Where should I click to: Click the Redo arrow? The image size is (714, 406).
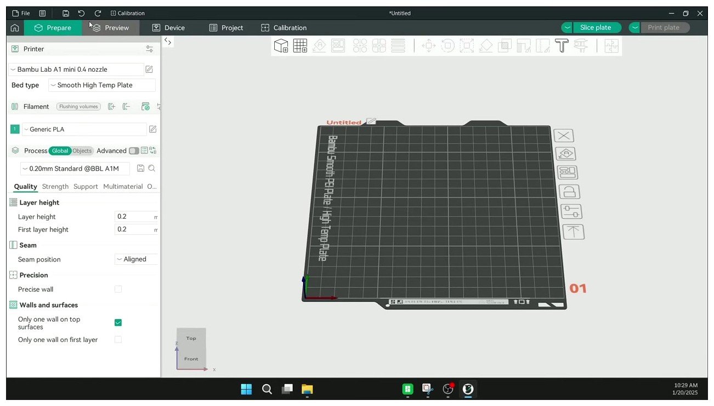(x=98, y=13)
